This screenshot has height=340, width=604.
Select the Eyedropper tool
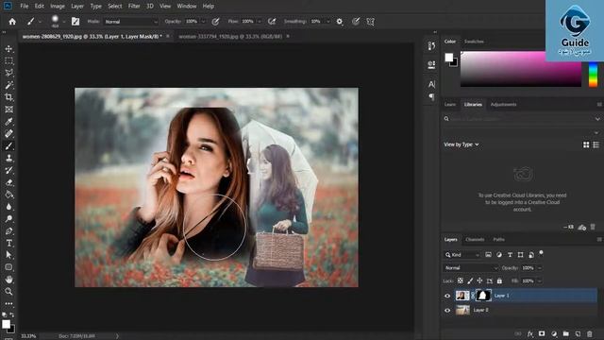point(8,122)
